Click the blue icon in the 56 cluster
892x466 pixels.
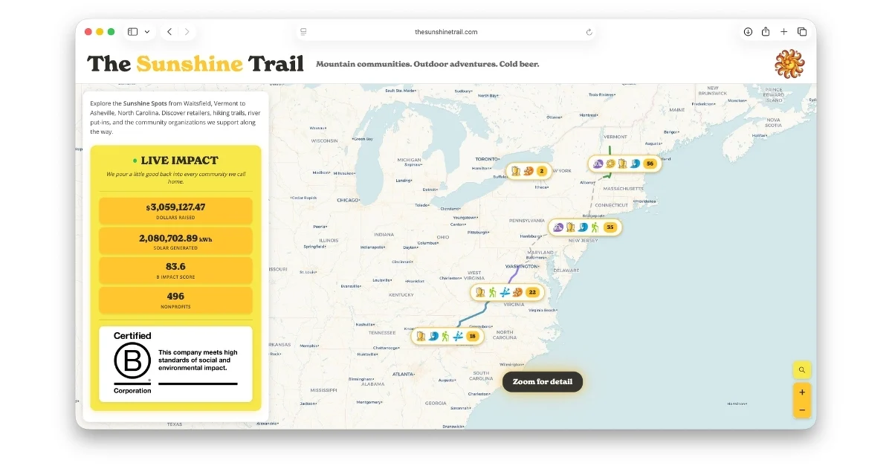click(x=635, y=164)
